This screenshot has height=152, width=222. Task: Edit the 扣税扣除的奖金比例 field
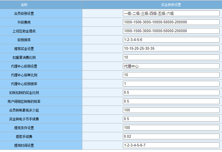[x=171, y=93]
